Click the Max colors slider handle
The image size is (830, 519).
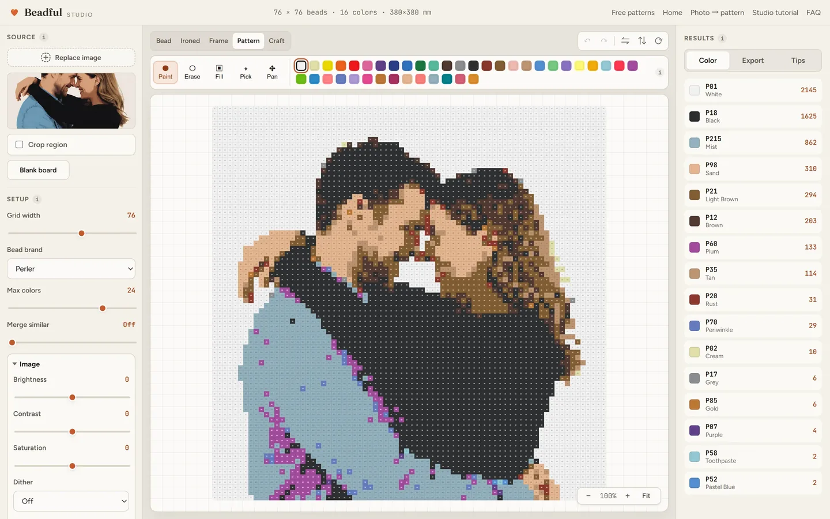point(103,309)
